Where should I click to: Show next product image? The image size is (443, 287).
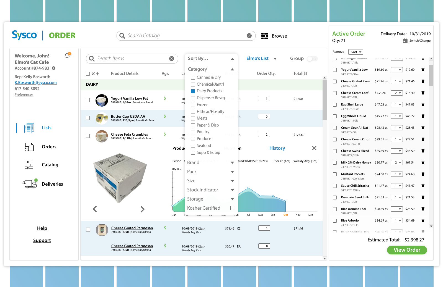[142, 209]
